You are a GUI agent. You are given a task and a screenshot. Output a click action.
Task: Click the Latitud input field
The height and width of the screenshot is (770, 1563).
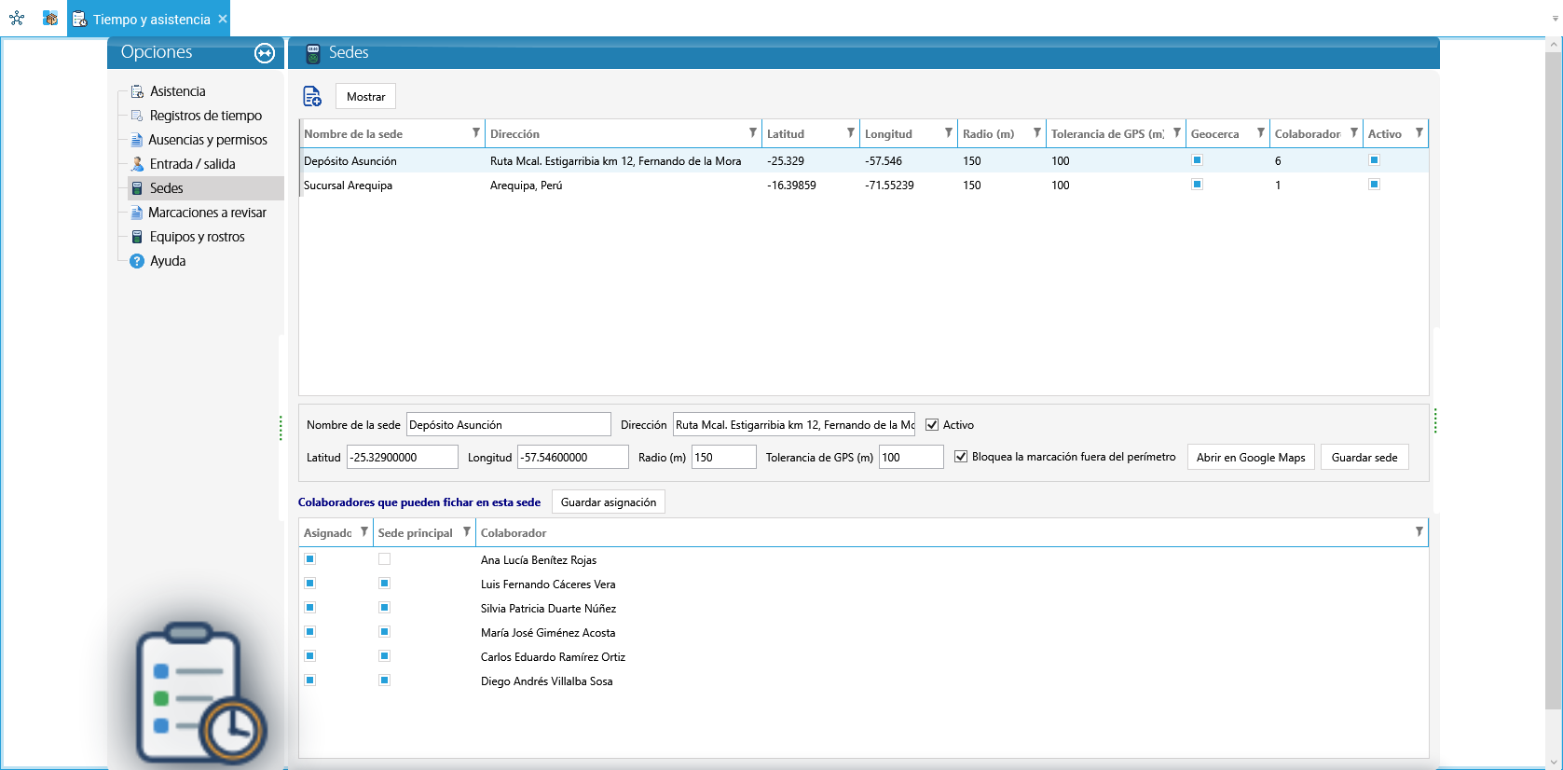[403, 457]
